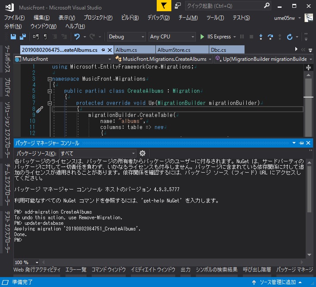Open the ツールボックス side tab

(x=7, y=59)
